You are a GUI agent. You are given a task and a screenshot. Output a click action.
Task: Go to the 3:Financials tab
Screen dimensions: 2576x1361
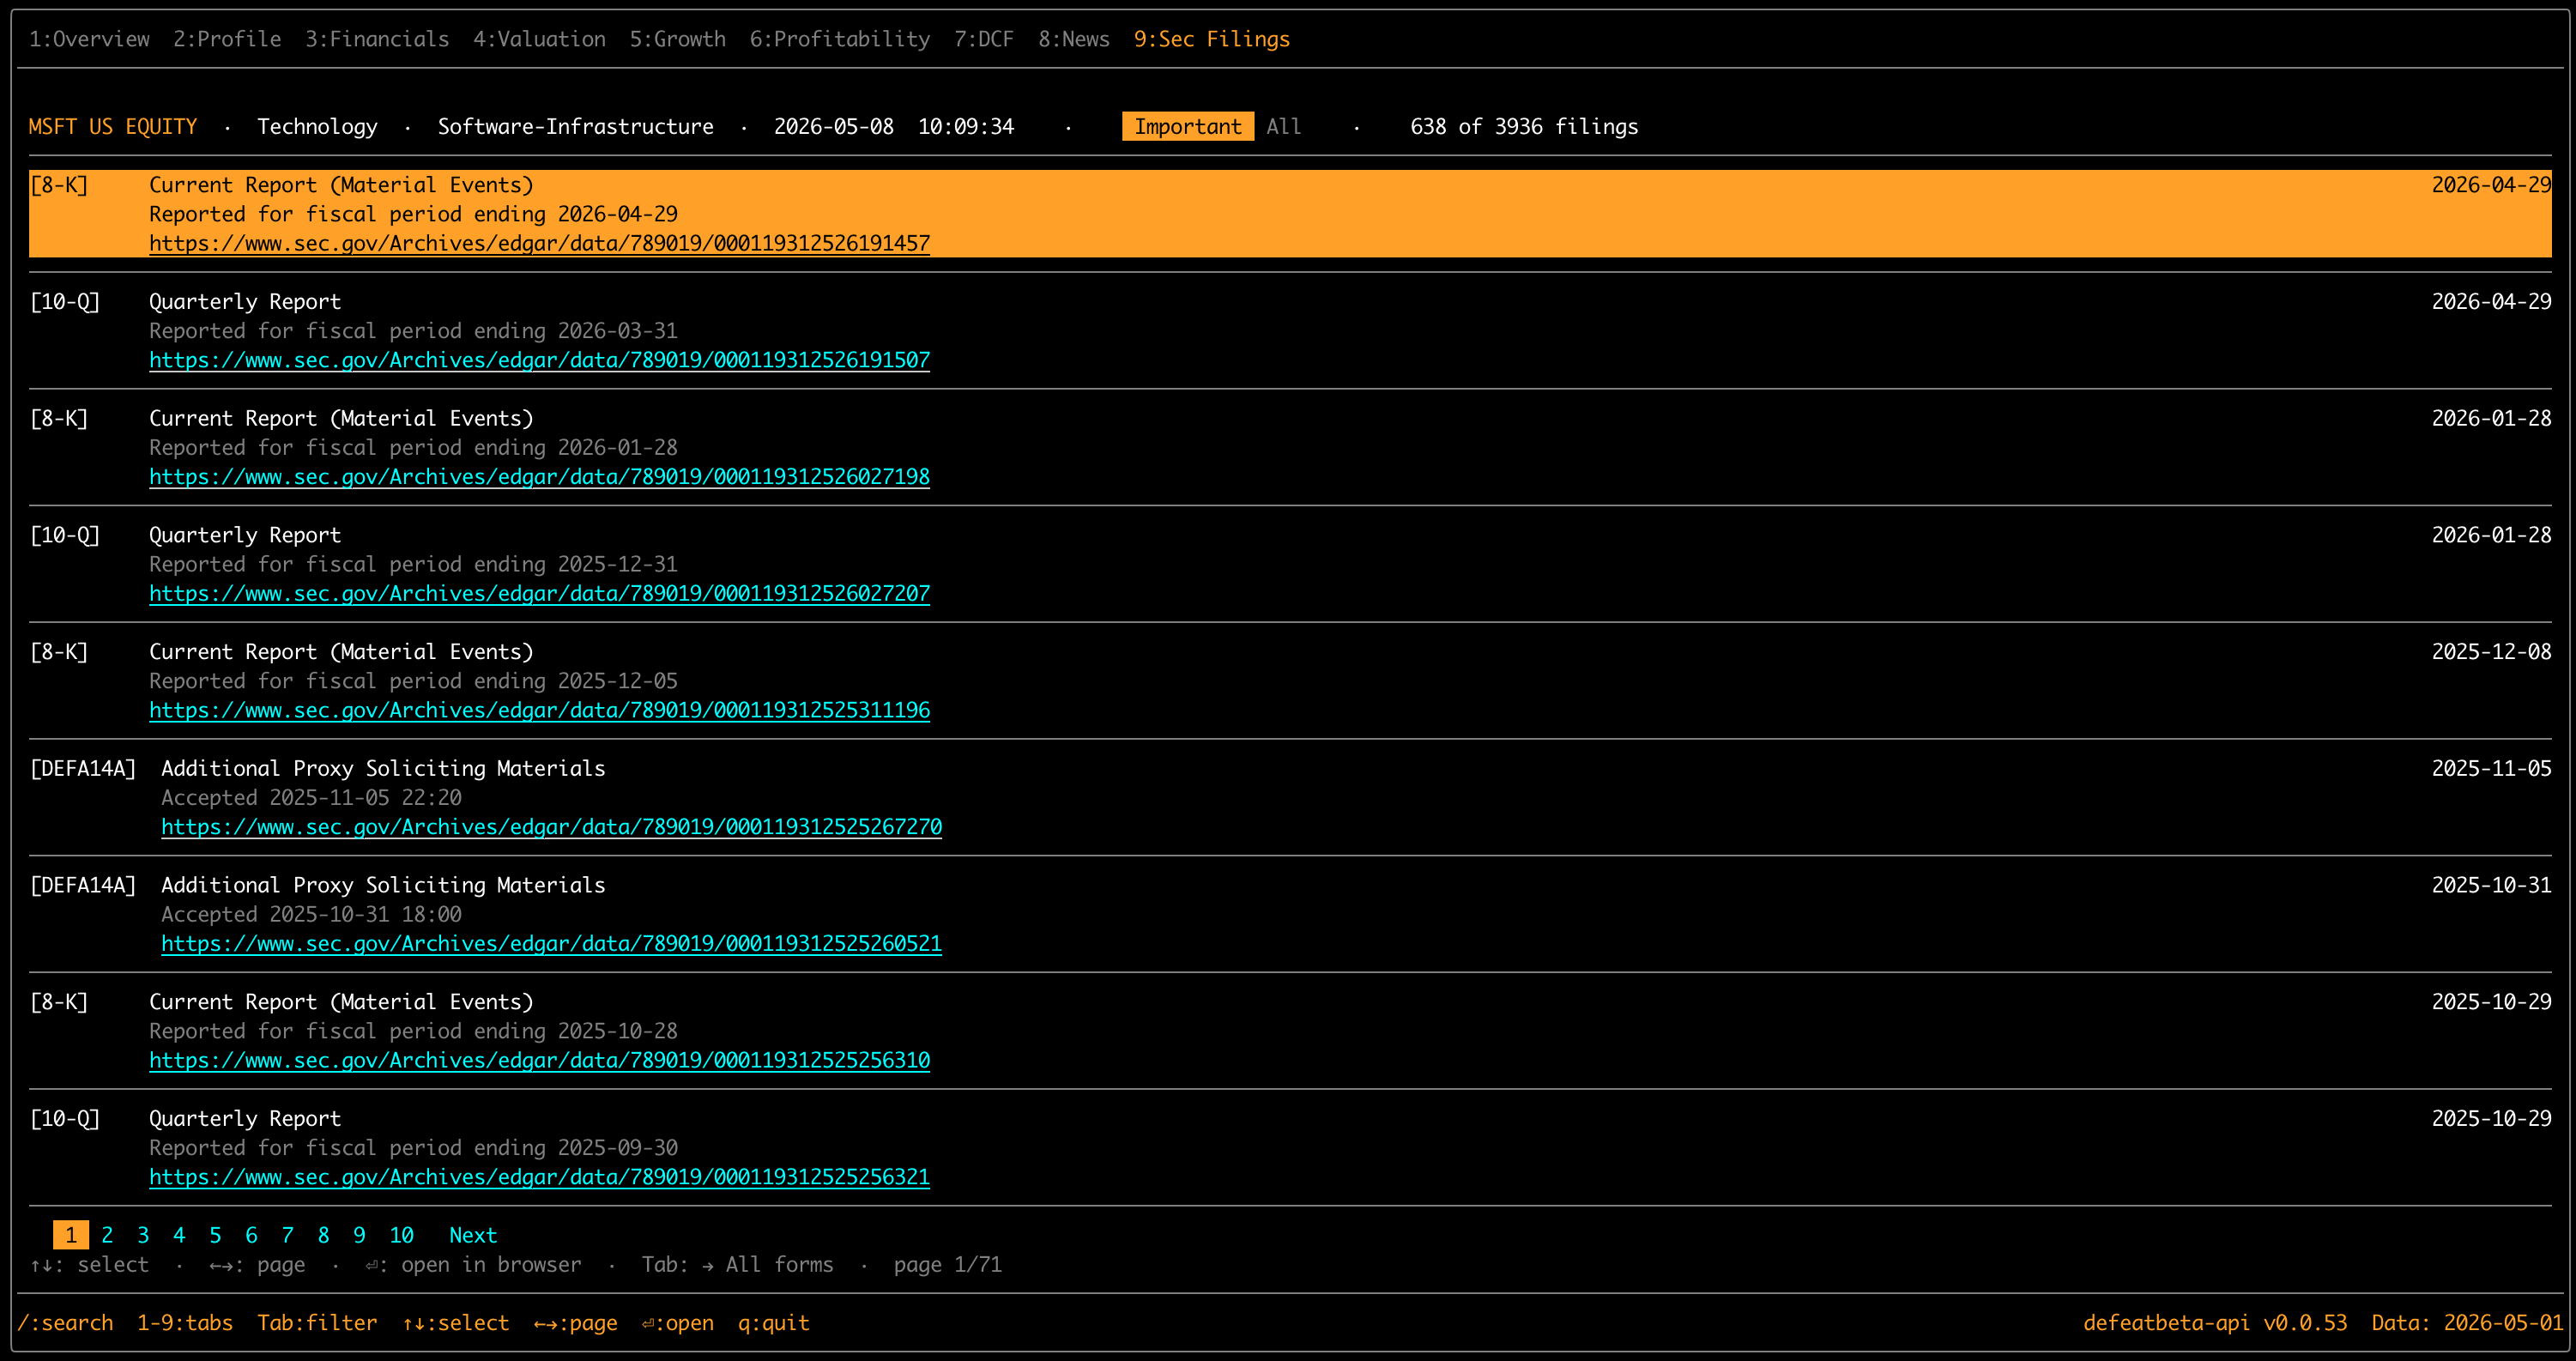pos(377,39)
